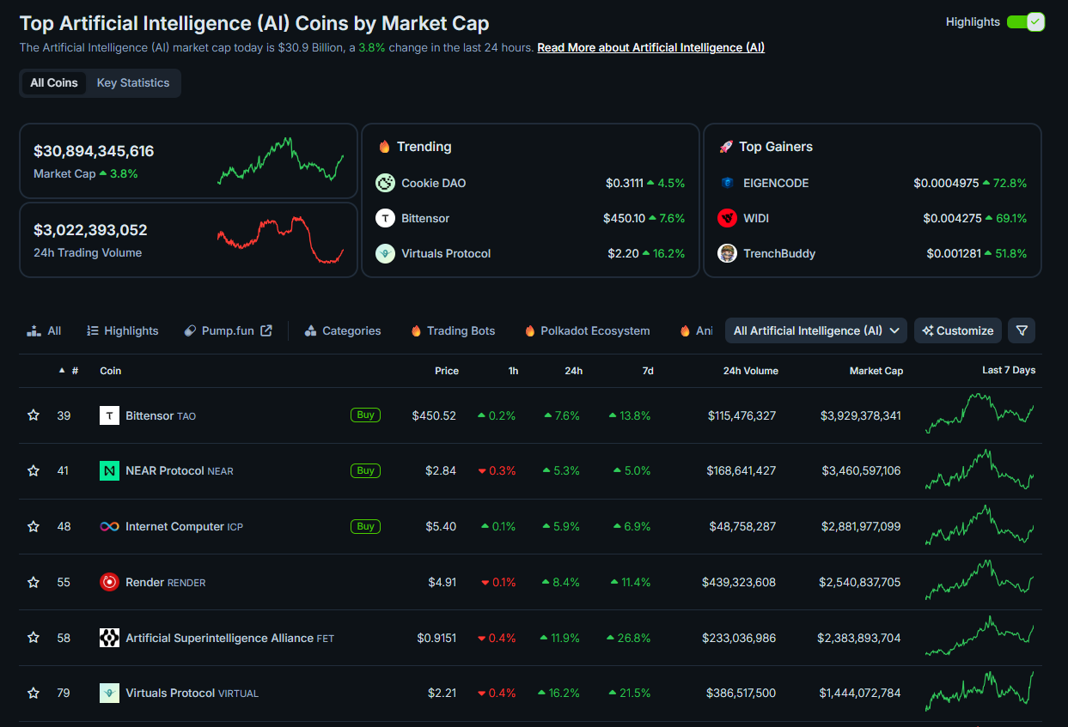
Task: Click Buy button for NEAR Protocol
Action: (x=365, y=470)
